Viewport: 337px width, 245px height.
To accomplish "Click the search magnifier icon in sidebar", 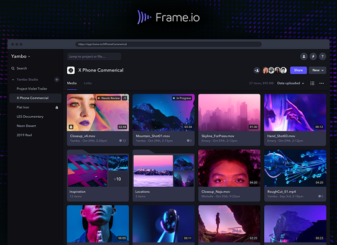I will coord(13,68).
